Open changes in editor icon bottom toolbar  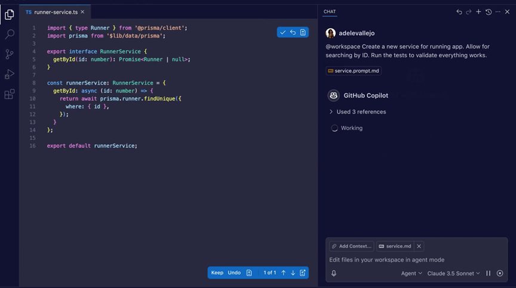(x=303, y=273)
